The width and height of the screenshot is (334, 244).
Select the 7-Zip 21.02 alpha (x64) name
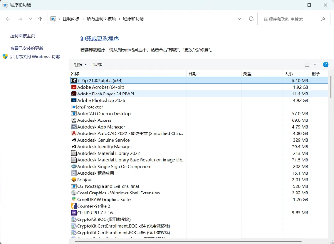click(x=100, y=81)
